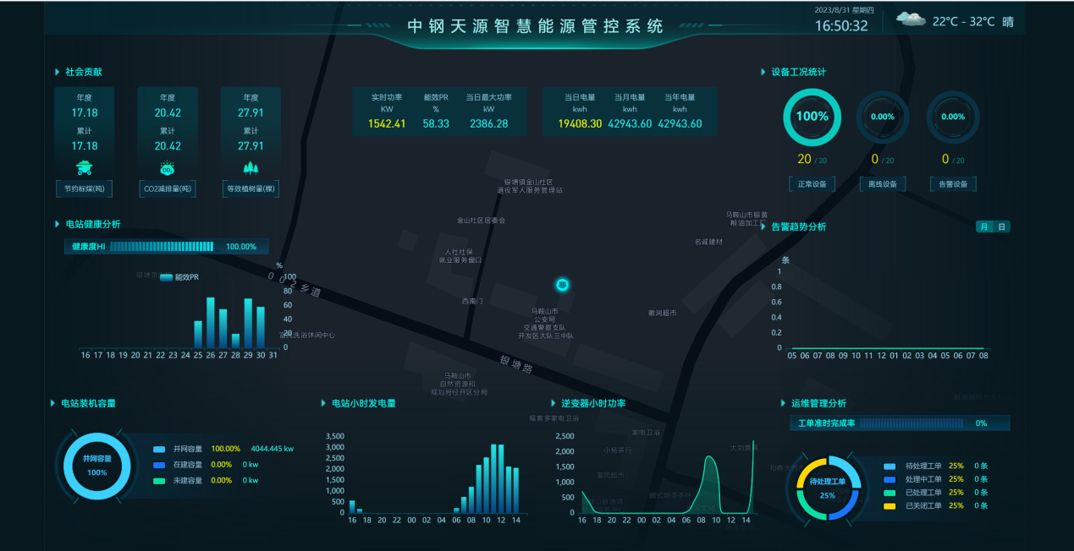Viewport: 1074px width, 551px height.
Task: Click the alarm device 0.00% ring gauge
Action: click(953, 117)
